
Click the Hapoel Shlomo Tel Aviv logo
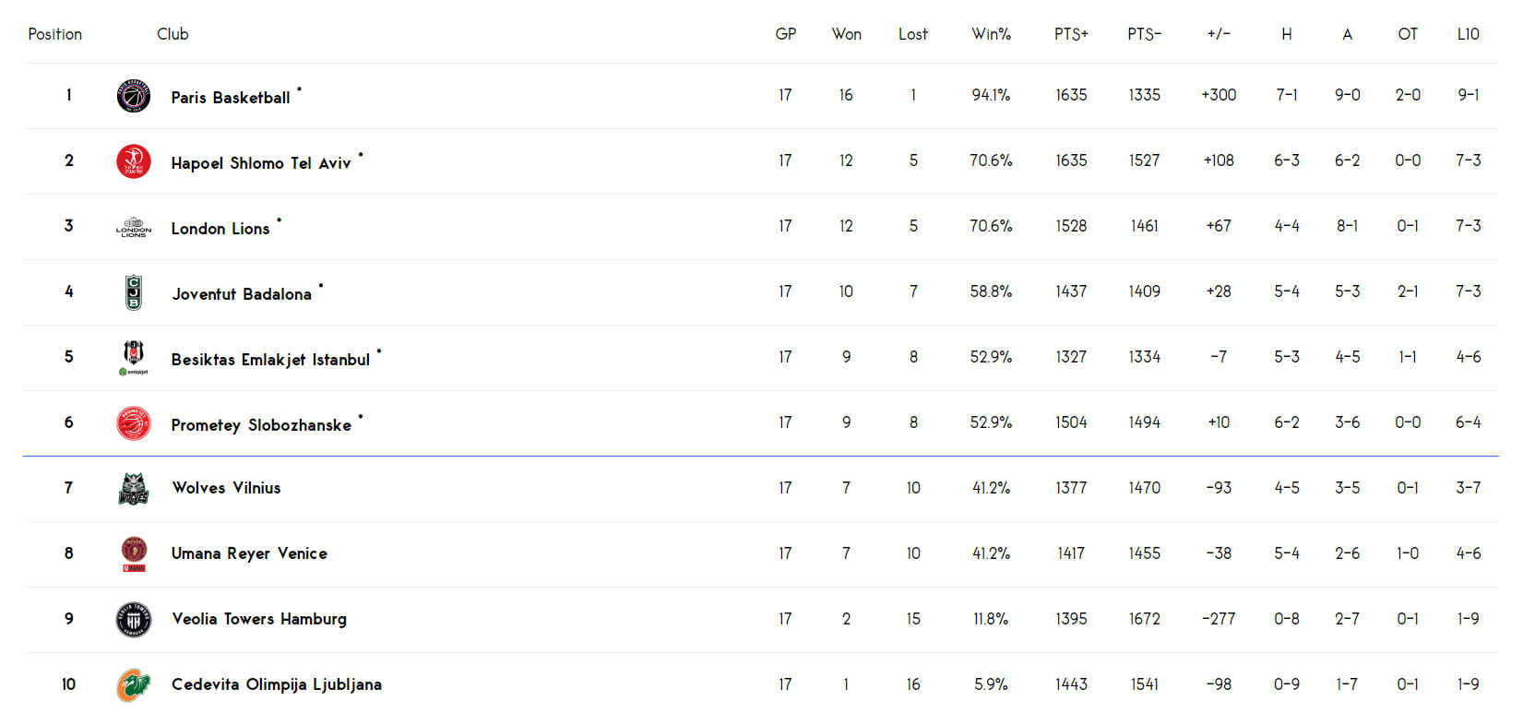pyautogui.click(x=134, y=161)
